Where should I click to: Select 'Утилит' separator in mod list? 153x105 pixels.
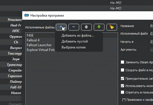coord(11,19)
